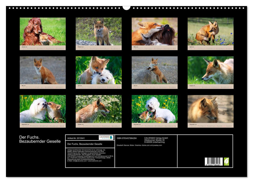Image resolution: width=253 pixels, height=183 pixels.
Task: Click the CALVENDO publisher logo icon
Action: (x=106, y=137)
